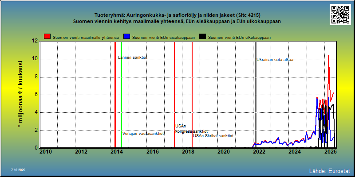The image size is (355, 177).
Task: Click the y-axis value 6
Action: point(36,95)
